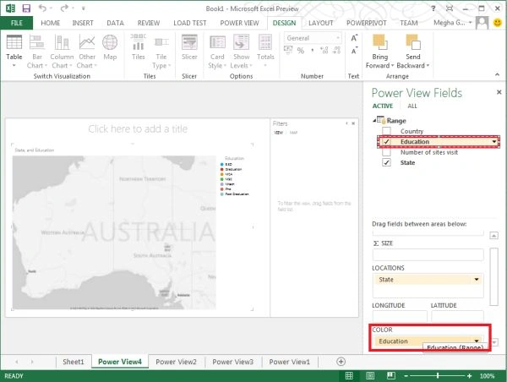This screenshot has height=382, width=507.
Task: Switch to the INSERT ribbon tab
Action: [83, 23]
